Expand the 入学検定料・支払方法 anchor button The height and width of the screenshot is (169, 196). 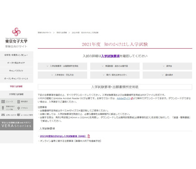62,75
